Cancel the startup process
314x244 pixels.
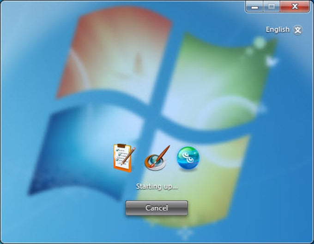click(x=157, y=208)
